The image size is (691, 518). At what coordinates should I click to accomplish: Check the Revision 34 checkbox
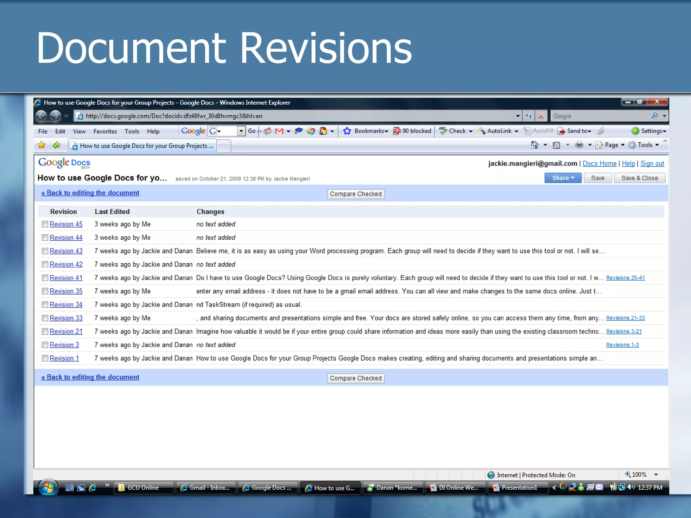[x=45, y=305]
